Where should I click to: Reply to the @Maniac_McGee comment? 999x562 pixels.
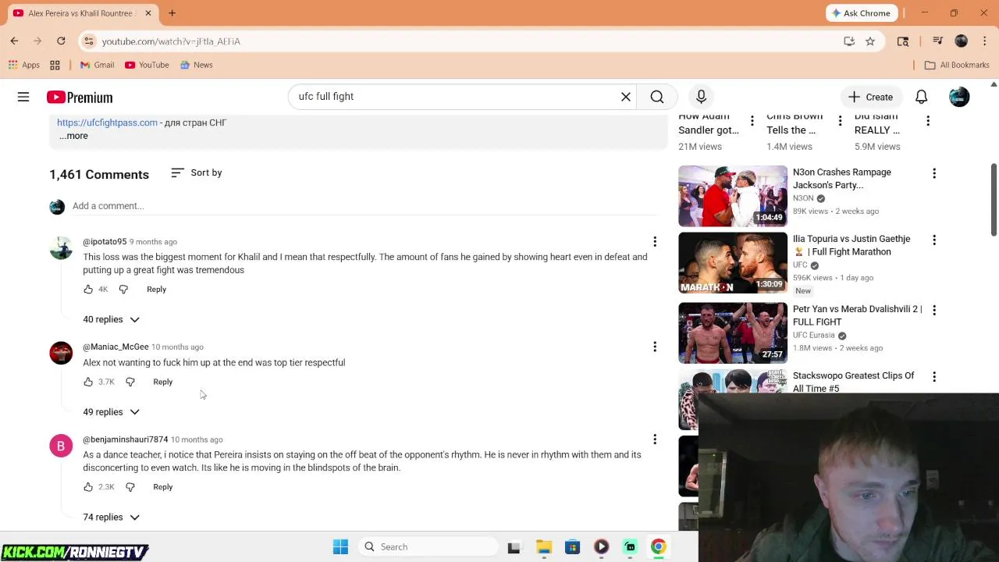click(162, 382)
